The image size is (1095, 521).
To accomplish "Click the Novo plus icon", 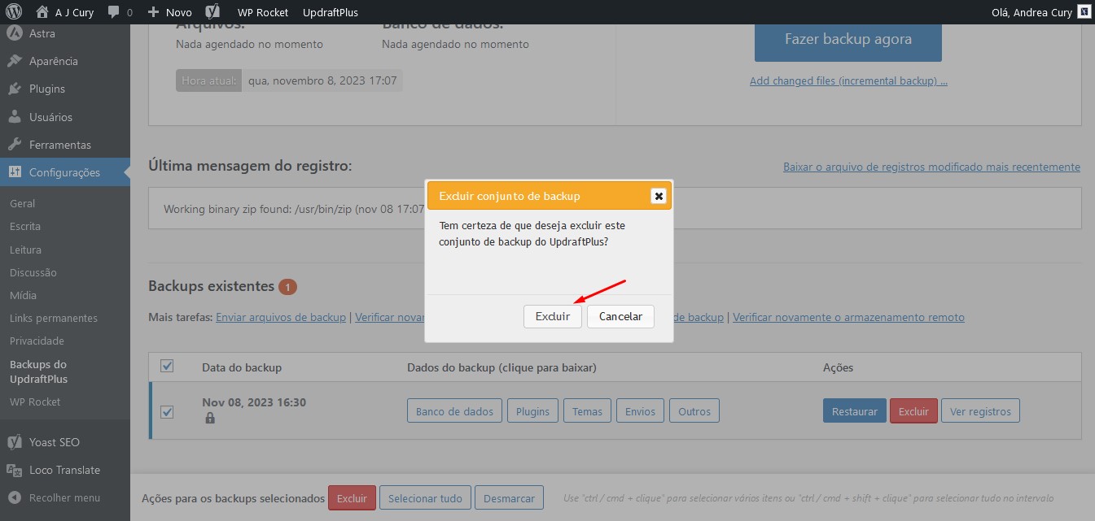I will (154, 12).
